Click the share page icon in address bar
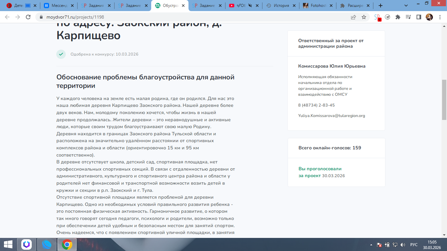Screen dimensions: 447x251 point(353,17)
